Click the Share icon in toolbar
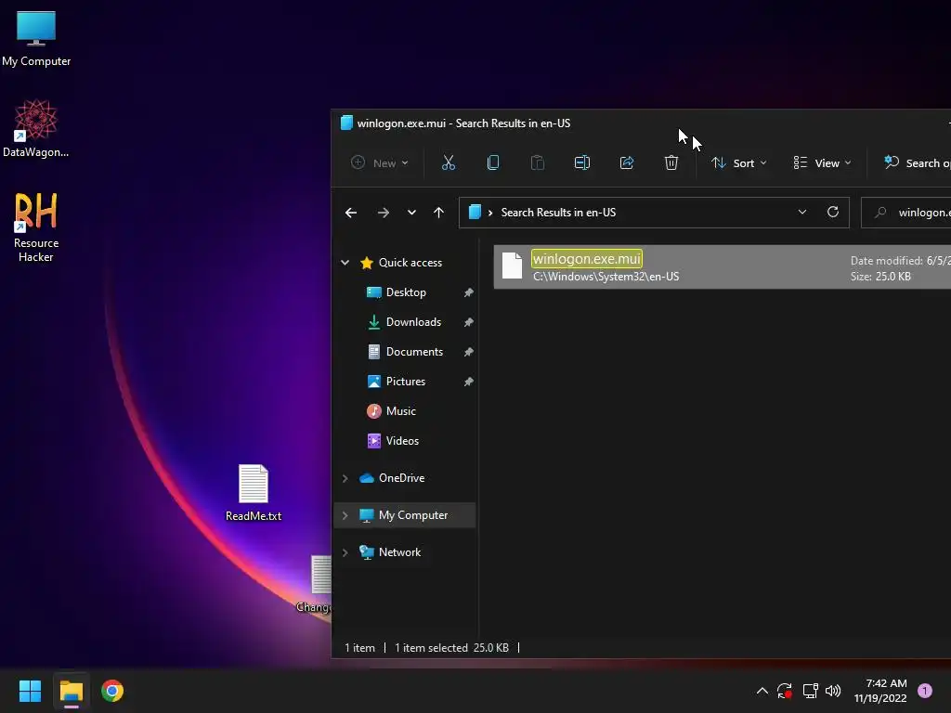 627,162
